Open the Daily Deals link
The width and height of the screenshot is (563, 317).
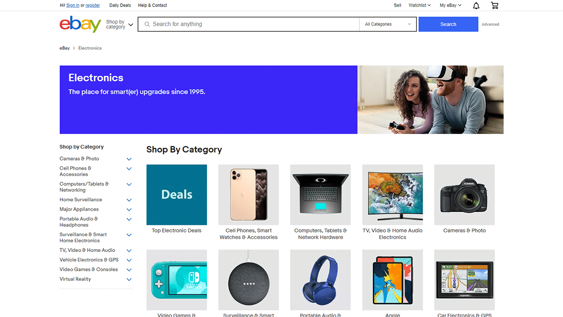120,6
